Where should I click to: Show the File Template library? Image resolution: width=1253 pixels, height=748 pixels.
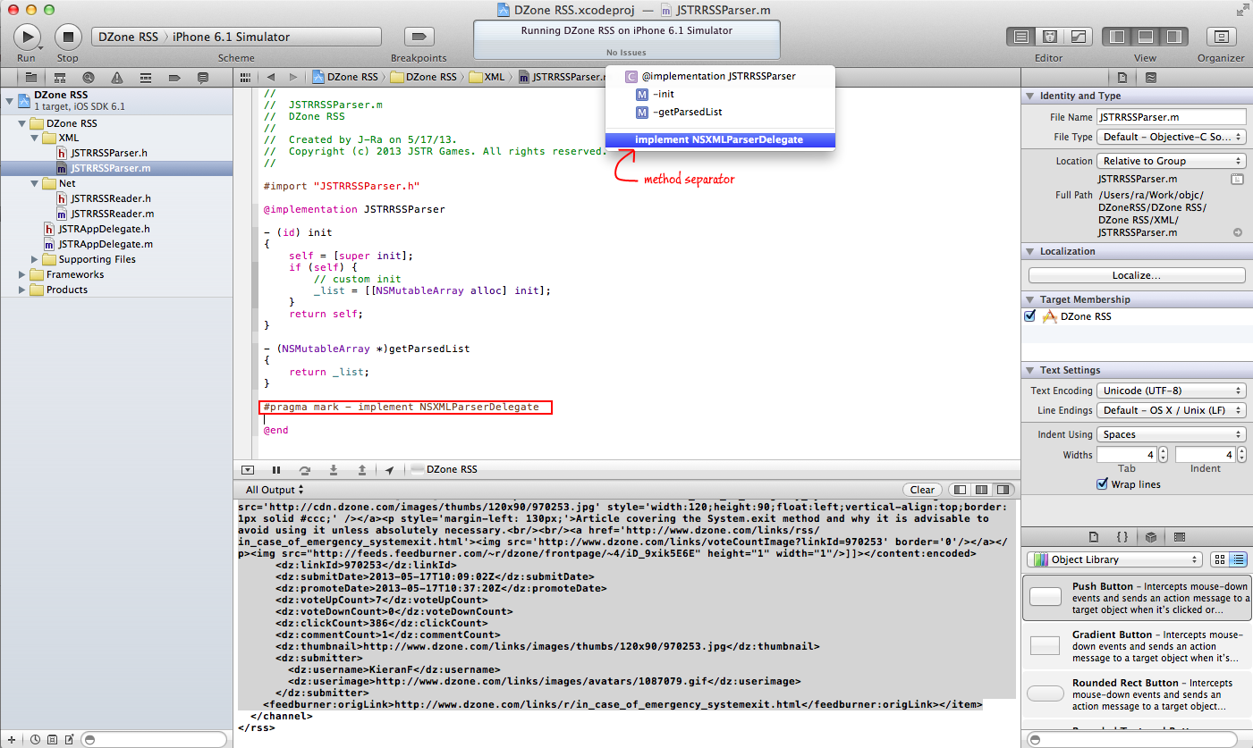pos(1093,537)
